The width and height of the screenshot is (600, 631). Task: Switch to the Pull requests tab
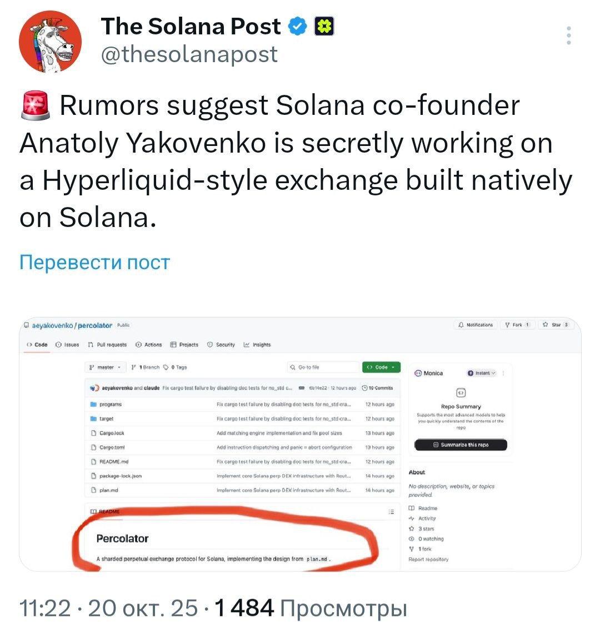point(107,345)
